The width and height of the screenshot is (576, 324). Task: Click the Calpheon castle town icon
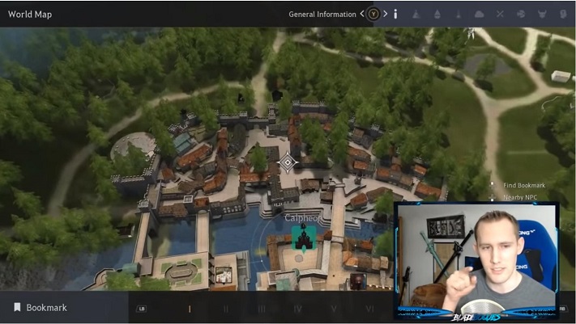pyautogui.click(x=304, y=238)
